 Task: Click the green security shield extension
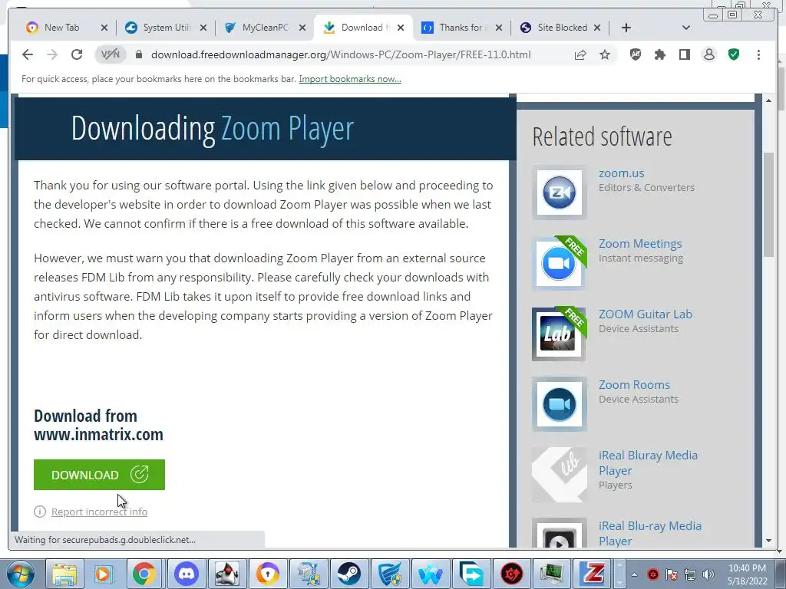tap(734, 54)
